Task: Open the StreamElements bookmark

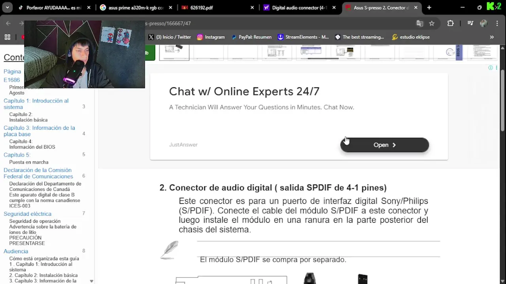Action: click(x=303, y=37)
